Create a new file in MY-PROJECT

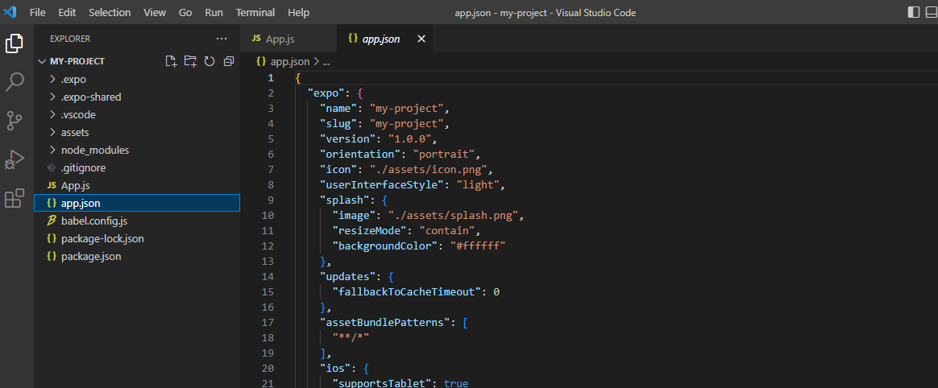[171, 61]
